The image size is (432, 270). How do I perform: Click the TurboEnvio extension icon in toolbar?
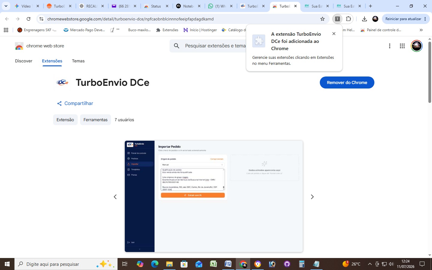(x=337, y=19)
